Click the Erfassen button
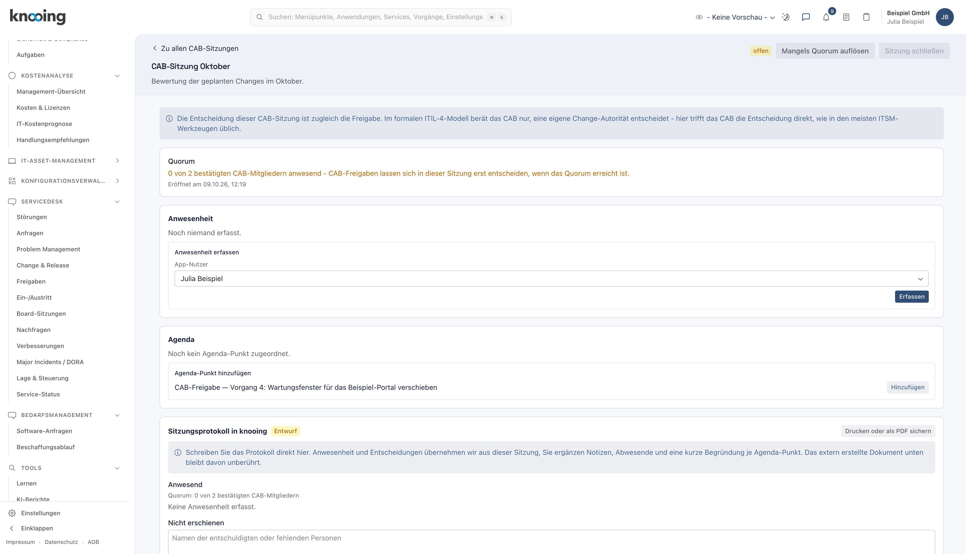The image size is (966, 554). [912, 297]
